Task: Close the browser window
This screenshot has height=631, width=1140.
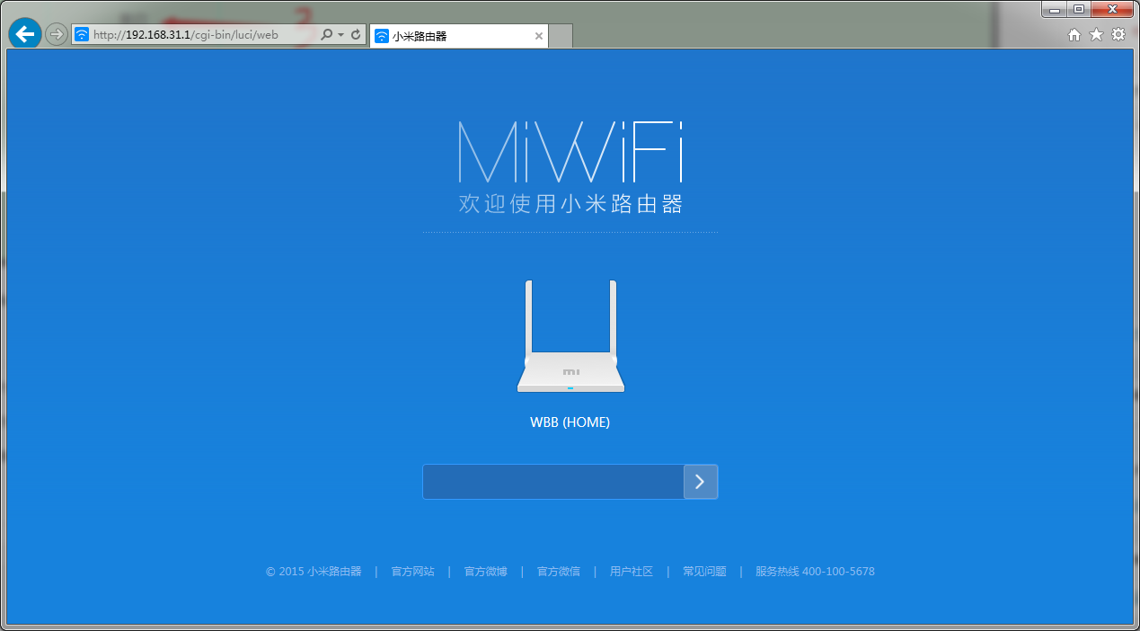Action: pos(1112,9)
